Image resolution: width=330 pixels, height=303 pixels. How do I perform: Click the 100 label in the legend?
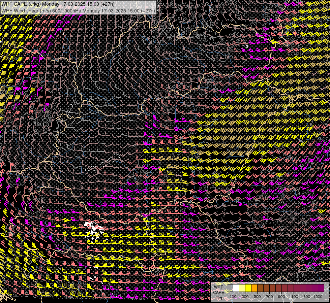(233, 297)
